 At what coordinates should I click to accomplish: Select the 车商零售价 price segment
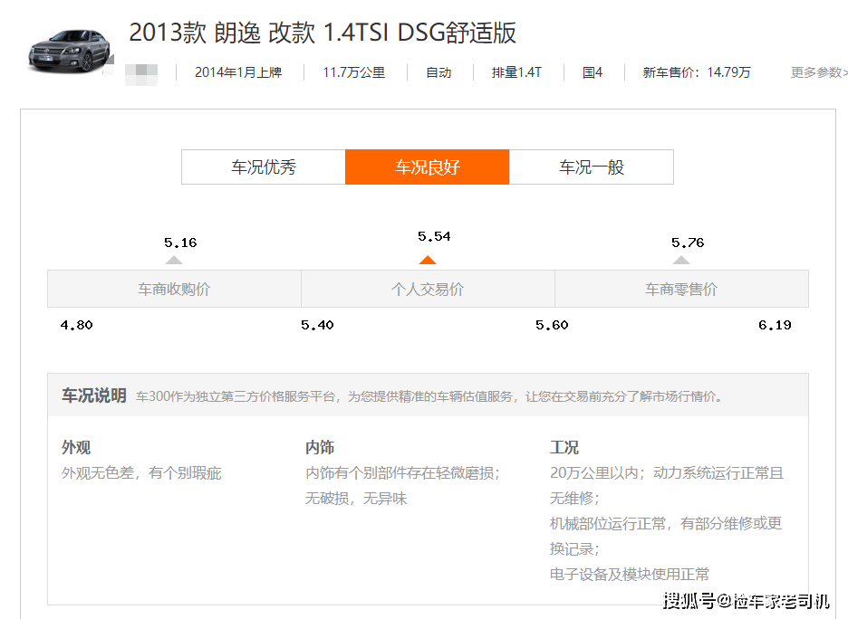coord(681,290)
